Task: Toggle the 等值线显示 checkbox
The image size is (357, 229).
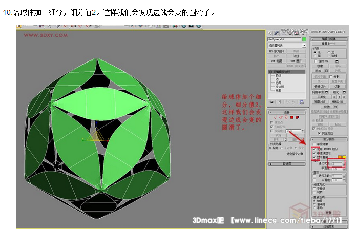Action: tap(314, 153)
